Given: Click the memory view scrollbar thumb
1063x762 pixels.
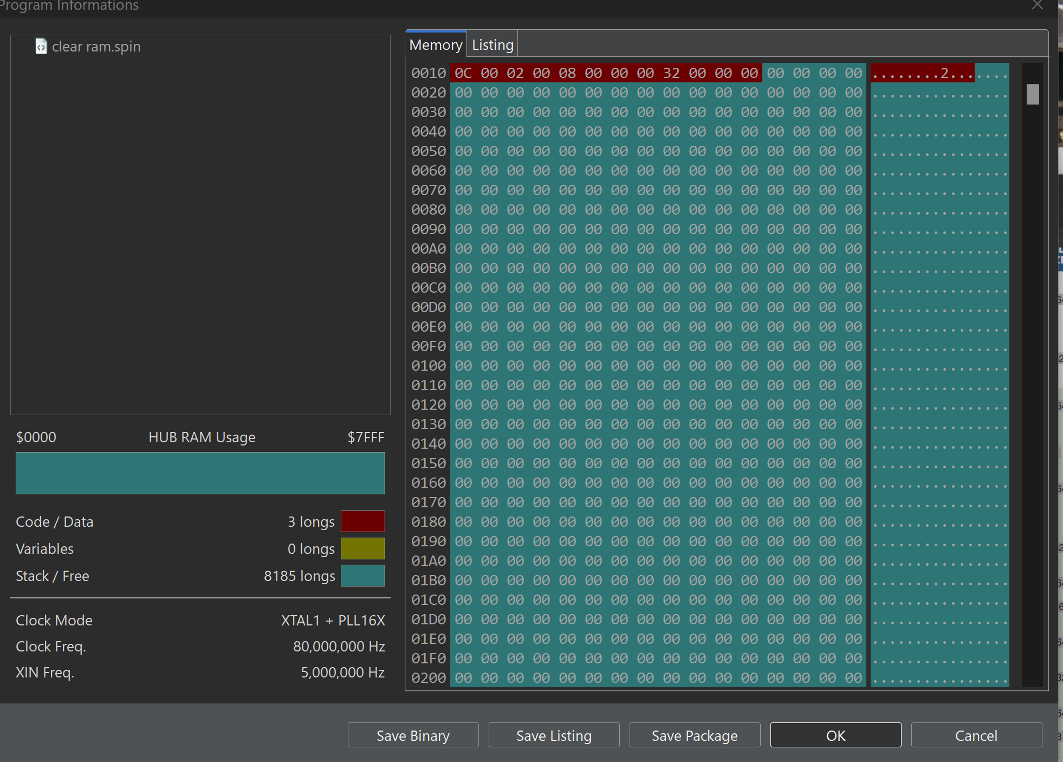Looking at the screenshot, I should [1033, 94].
